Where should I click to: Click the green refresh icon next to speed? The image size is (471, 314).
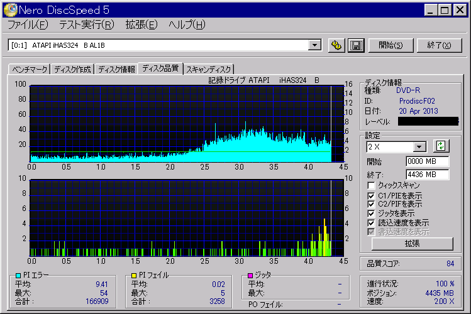(x=441, y=146)
